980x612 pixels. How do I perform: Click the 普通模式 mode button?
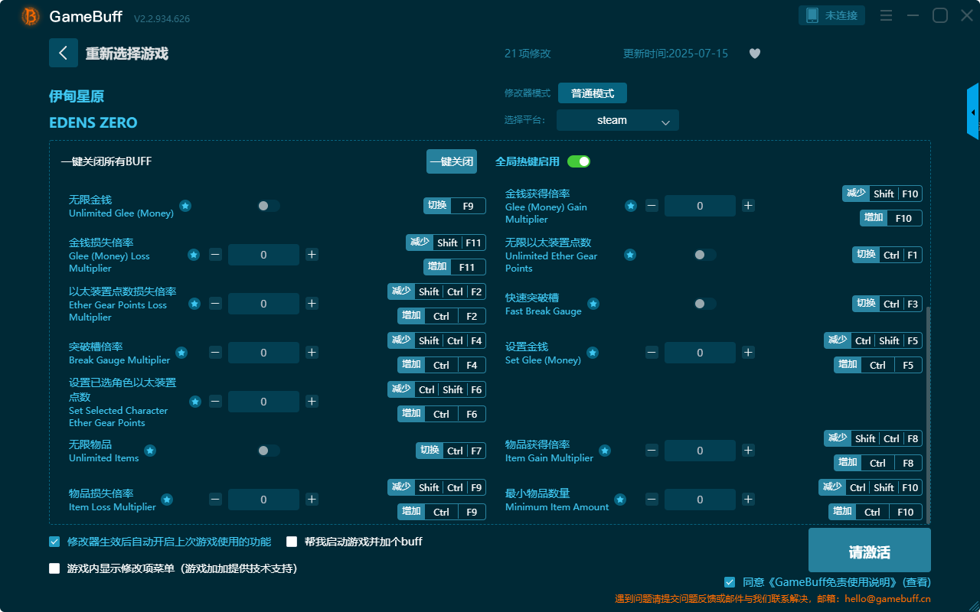coord(593,93)
